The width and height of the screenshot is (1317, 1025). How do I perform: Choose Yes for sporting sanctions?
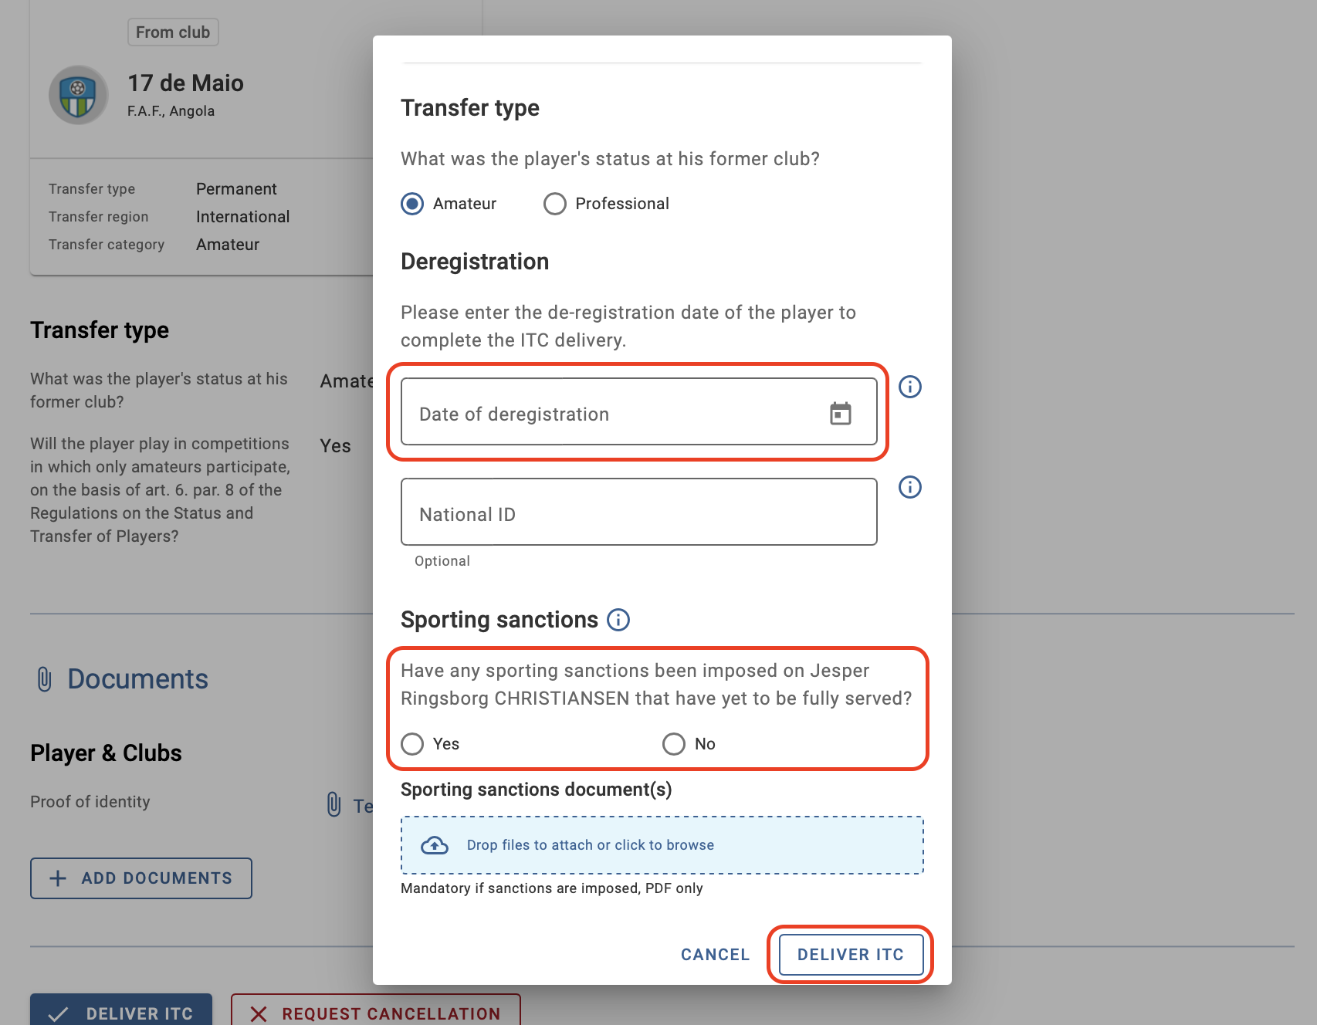(412, 744)
